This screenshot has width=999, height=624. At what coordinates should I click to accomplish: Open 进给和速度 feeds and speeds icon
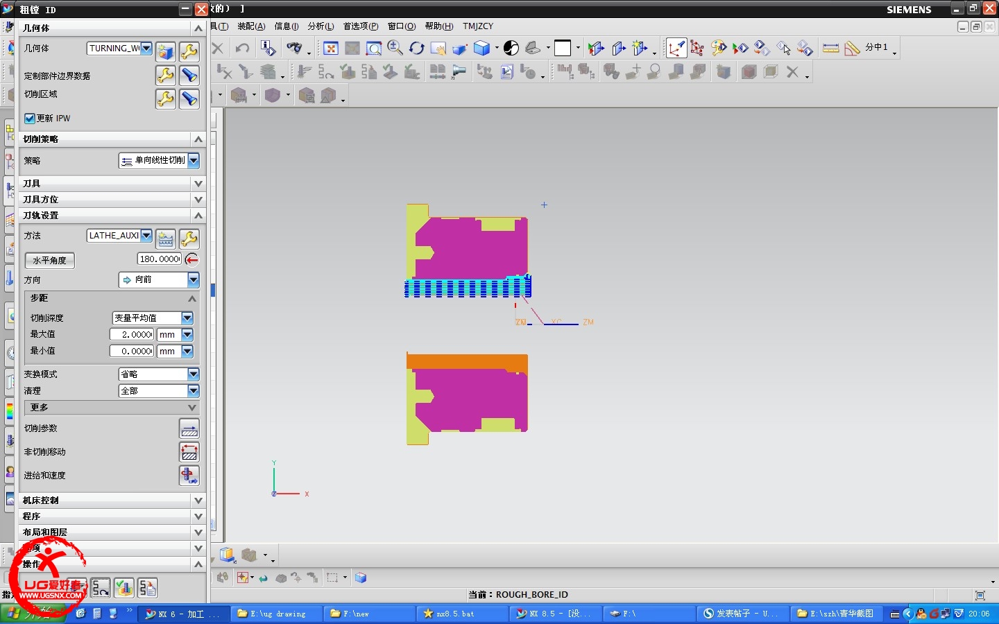pyautogui.click(x=189, y=476)
